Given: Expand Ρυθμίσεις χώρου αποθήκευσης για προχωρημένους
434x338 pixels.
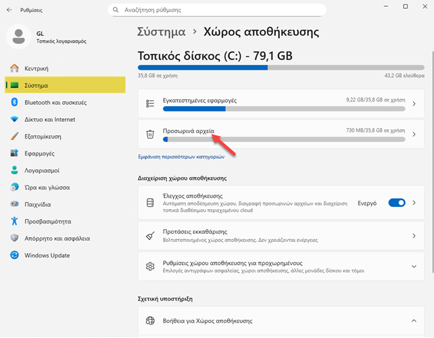Looking at the screenshot, I should point(414,266).
